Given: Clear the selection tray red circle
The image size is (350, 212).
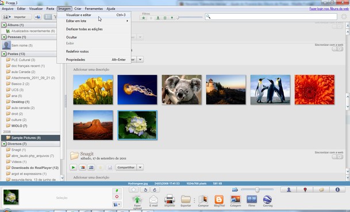Looking at the screenshot, I should 117,197.
